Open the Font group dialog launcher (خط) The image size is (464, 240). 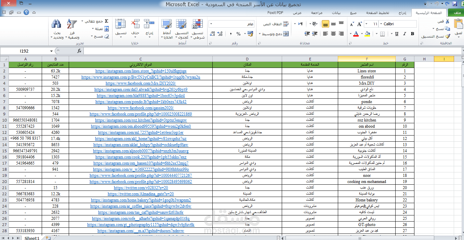[x=350, y=43]
